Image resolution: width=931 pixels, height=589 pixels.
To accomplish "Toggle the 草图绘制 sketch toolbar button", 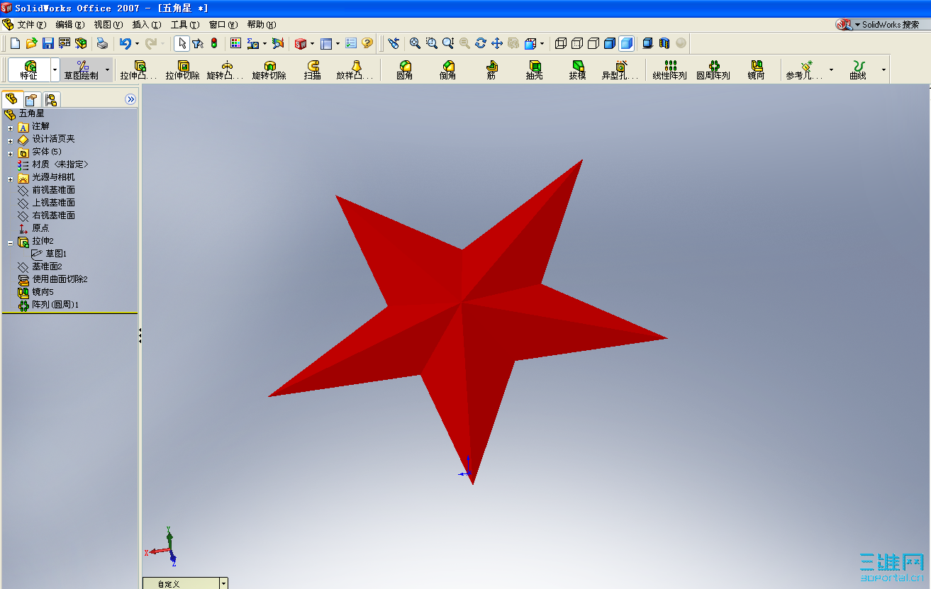I will [82, 69].
